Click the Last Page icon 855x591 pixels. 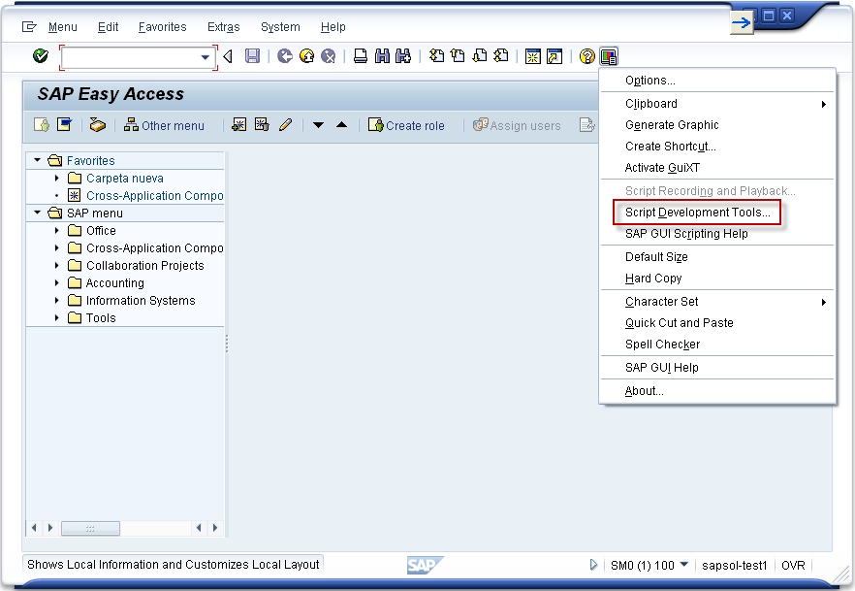[x=500, y=55]
